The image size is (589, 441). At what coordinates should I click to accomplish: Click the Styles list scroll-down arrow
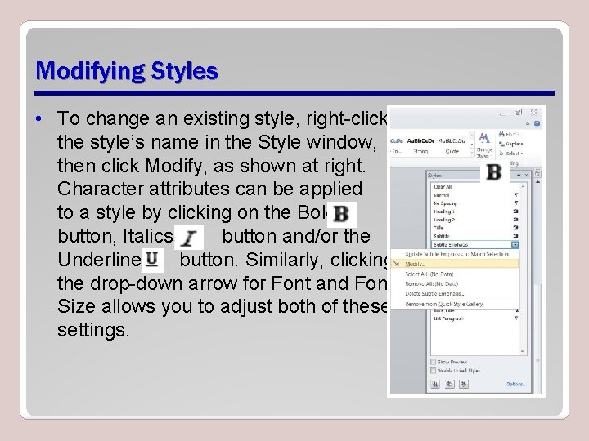(x=523, y=351)
